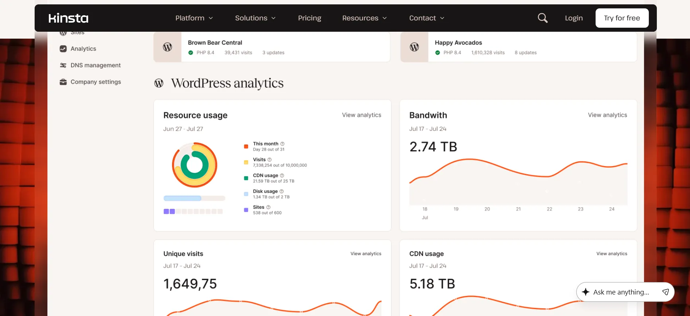Click the green status check for Brown Bear Central
The image size is (690, 316).
tap(191, 52)
